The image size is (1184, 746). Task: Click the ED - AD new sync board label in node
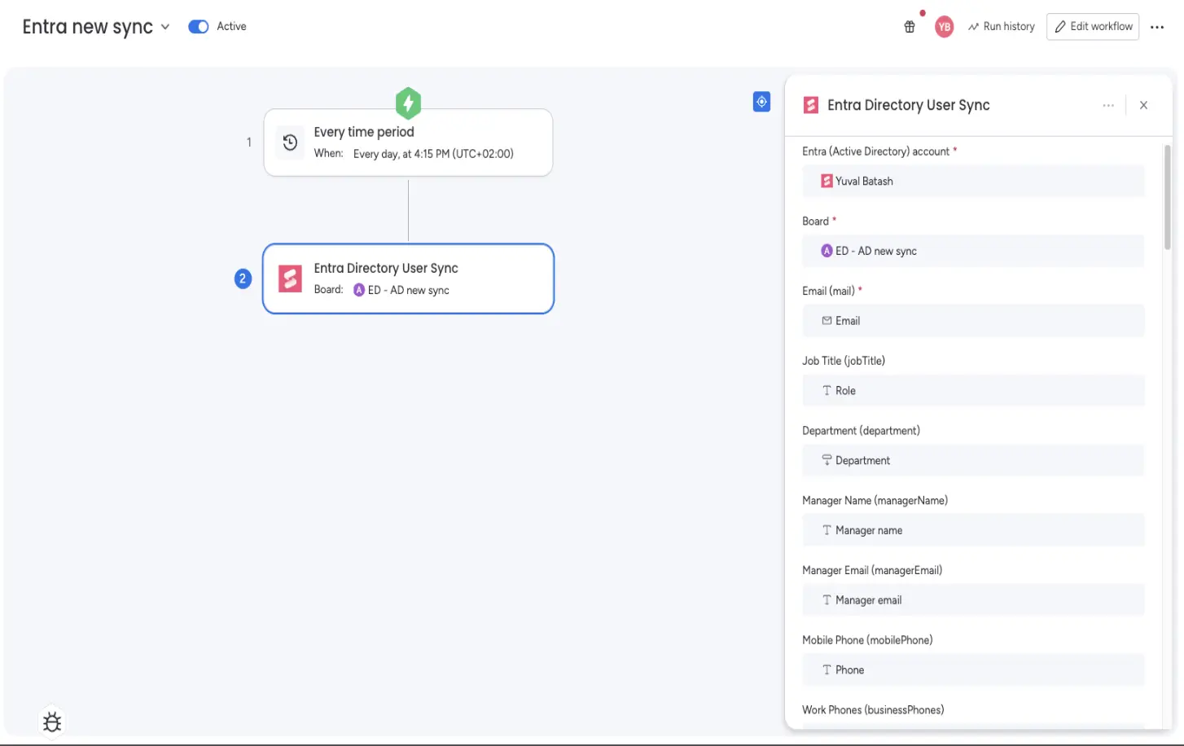coord(401,290)
